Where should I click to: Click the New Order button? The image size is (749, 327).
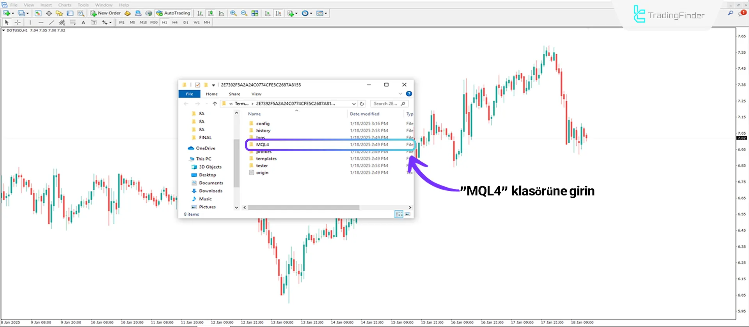[106, 13]
